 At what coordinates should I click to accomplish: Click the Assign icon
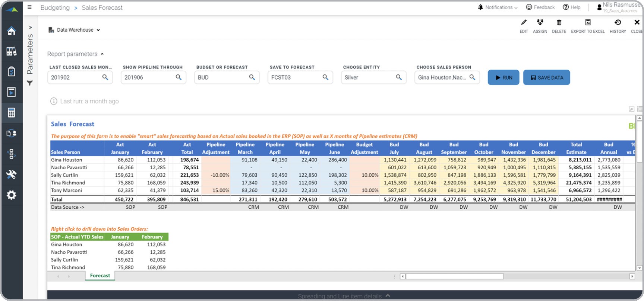[540, 25]
